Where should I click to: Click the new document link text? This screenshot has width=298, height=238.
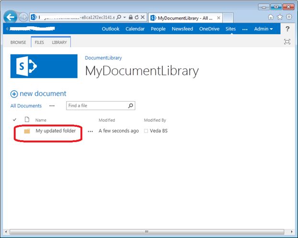(x=43, y=93)
